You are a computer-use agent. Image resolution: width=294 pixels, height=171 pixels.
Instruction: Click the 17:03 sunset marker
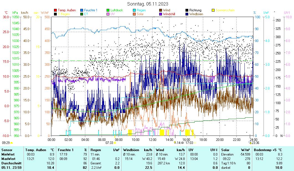(x=189, y=143)
